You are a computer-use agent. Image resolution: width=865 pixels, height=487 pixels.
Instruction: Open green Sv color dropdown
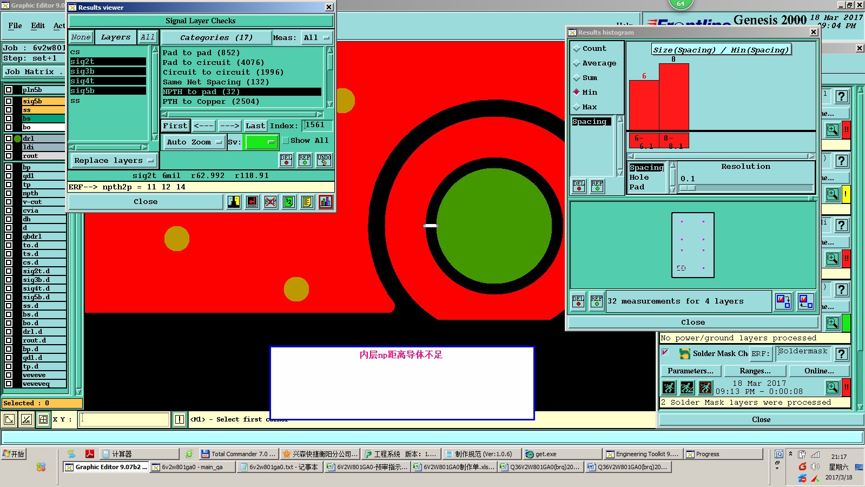click(x=261, y=142)
